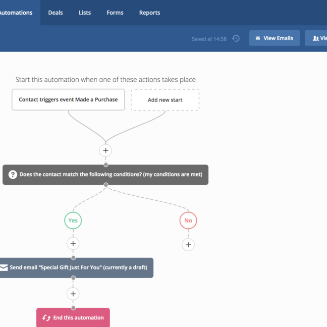
Task: Open the Forms tab
Action: tap(115, 13)
